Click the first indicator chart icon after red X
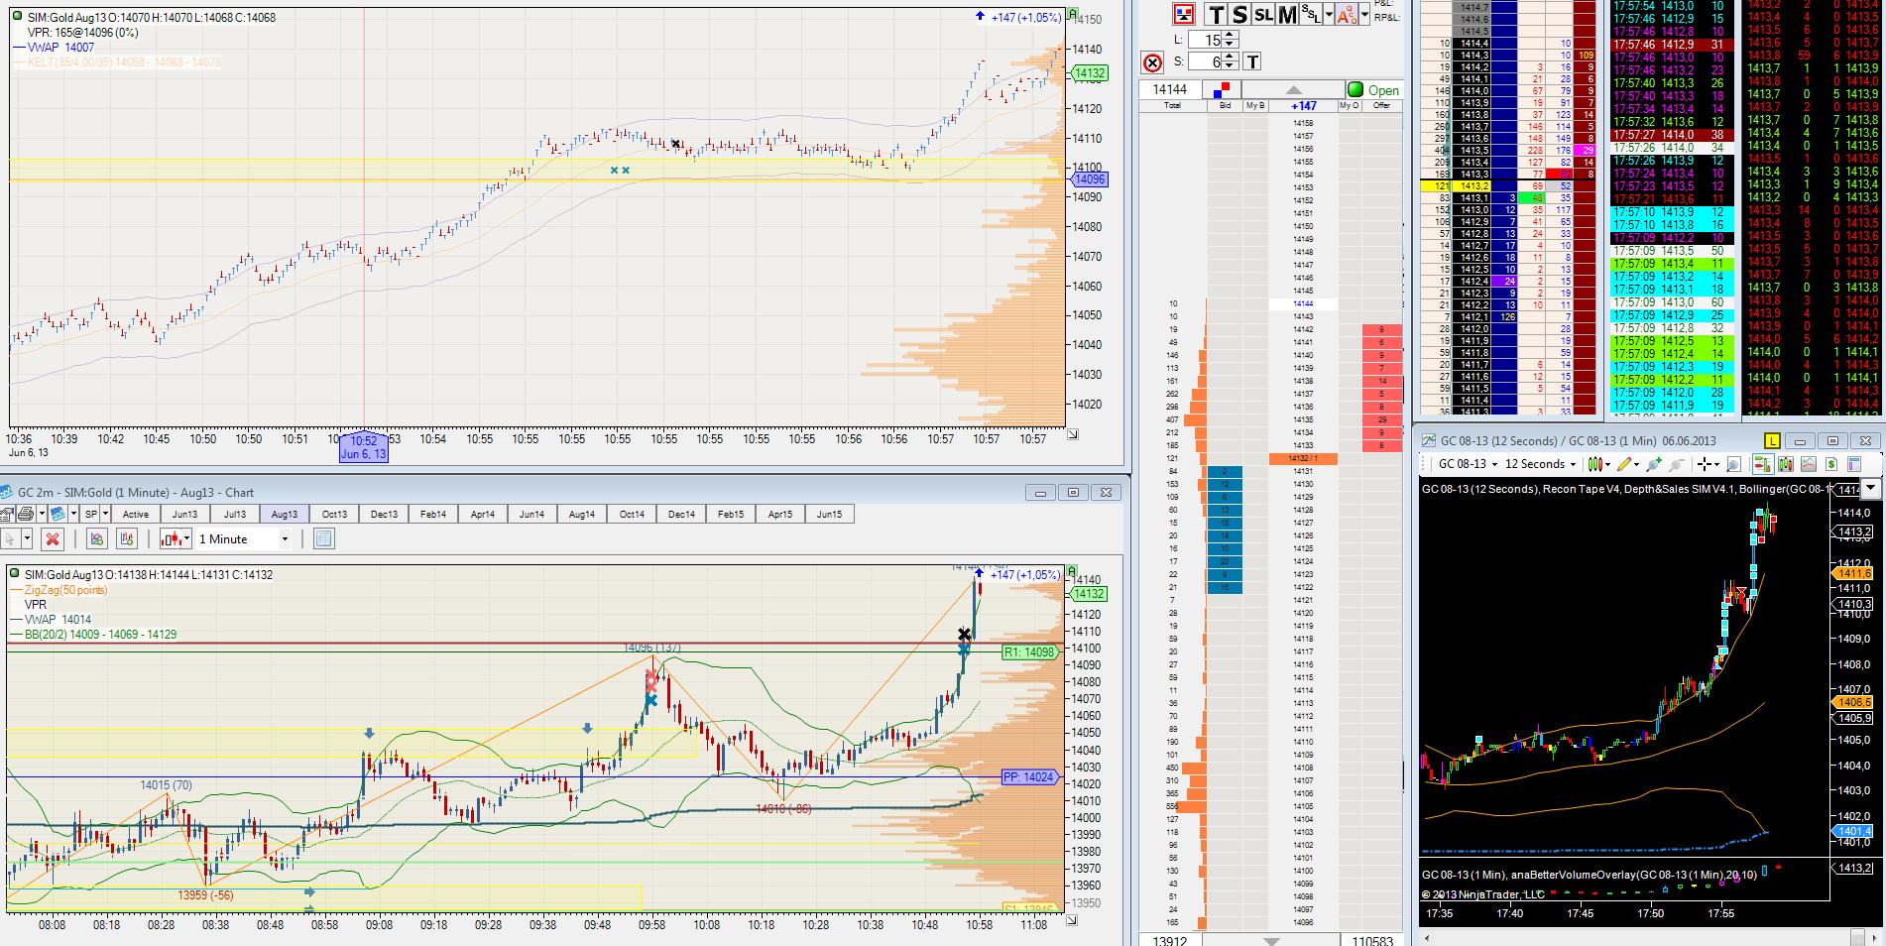 (x=97, y=538)
